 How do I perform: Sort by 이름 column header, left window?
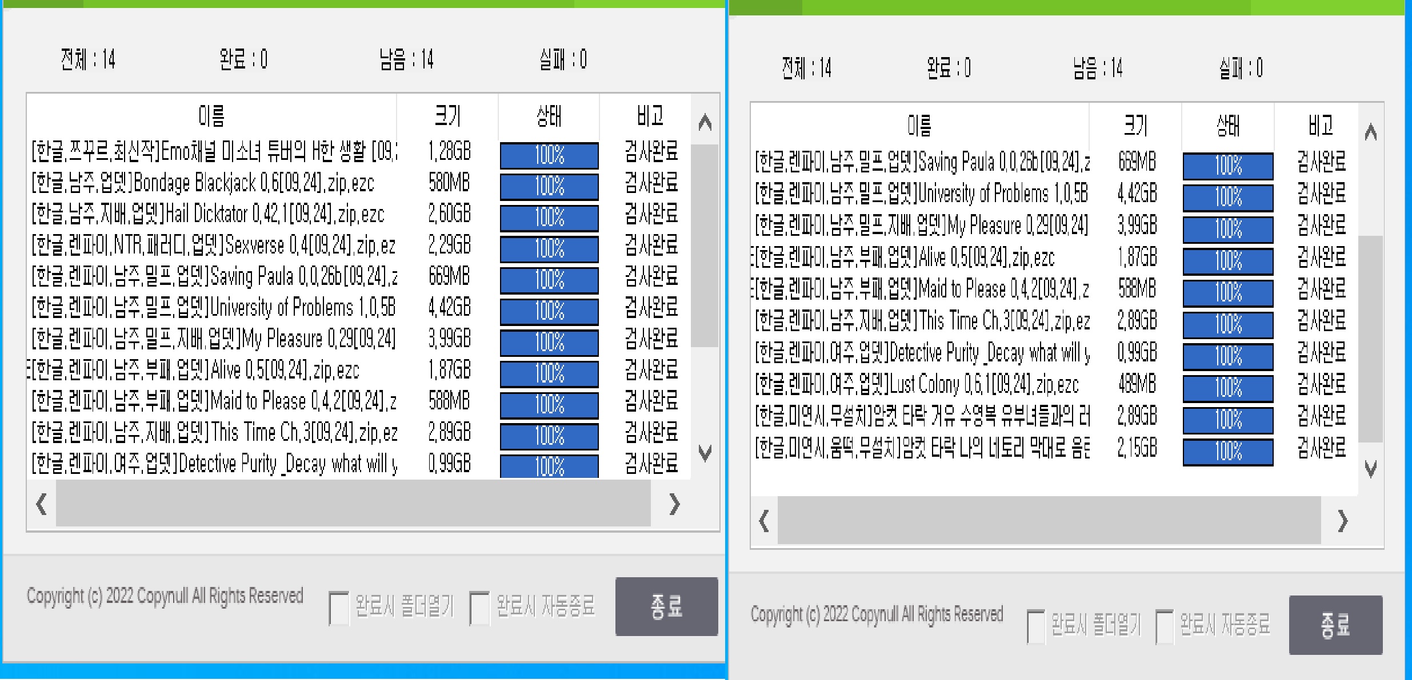[211, 116]
